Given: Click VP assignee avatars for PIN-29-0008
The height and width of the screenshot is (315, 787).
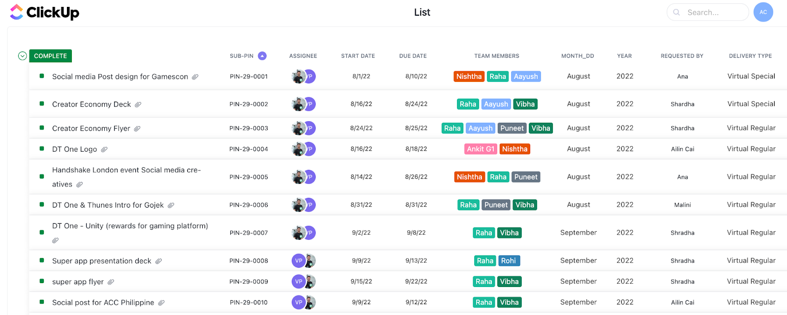Looking at the screenshot, I should pos(303,261).
